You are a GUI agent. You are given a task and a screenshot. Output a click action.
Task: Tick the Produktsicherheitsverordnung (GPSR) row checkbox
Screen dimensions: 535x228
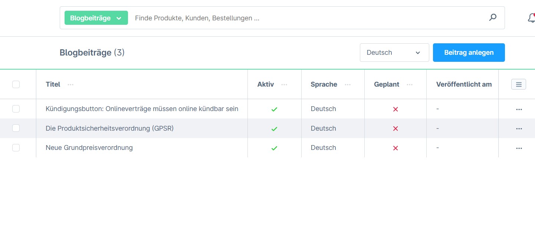click(16, 128)
